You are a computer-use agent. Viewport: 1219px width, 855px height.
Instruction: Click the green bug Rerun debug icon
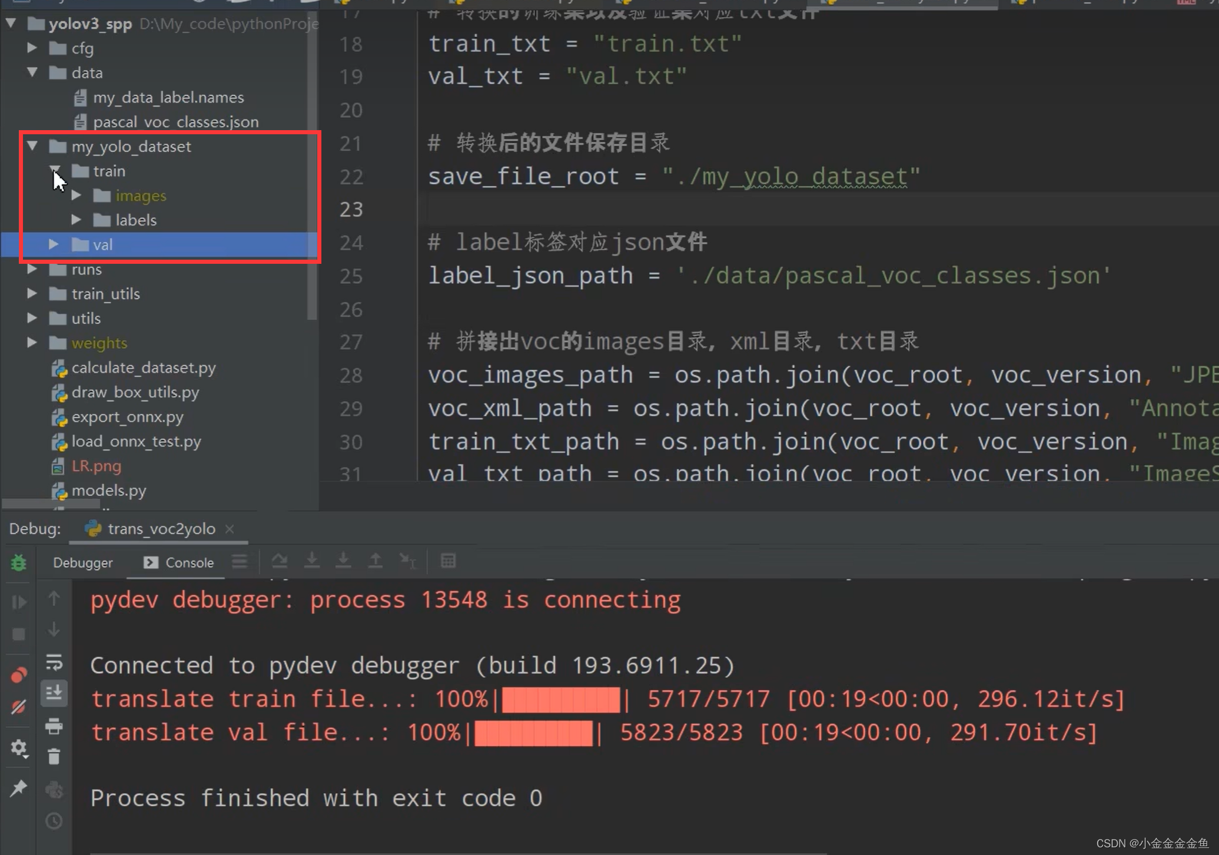coord(19,562)
